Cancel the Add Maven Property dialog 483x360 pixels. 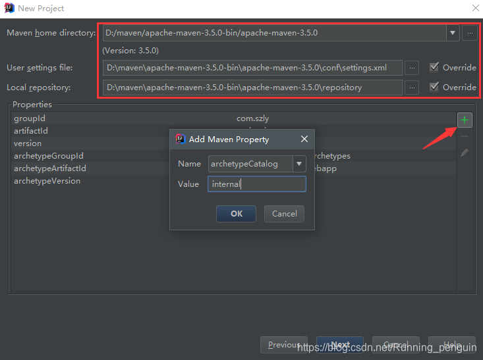click(284, 213)
